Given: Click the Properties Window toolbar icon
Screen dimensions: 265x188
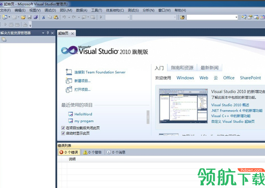Looking at the screenshot, I should coord(250,17).
